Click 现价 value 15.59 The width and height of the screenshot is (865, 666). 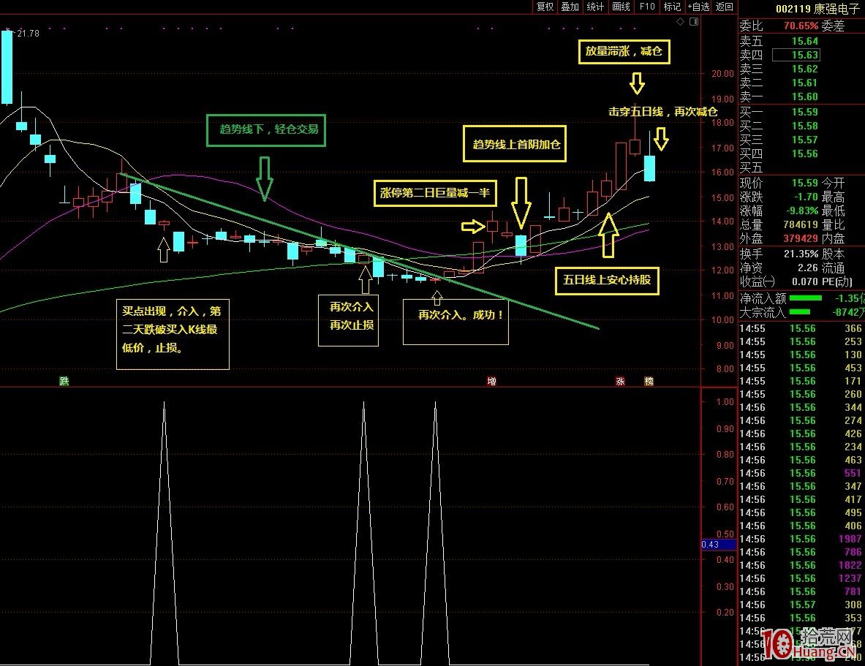pyautogui.click(x=805, y=183)
